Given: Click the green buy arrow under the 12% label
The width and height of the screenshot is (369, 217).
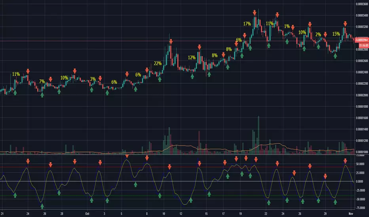Looking at the screenshot, I should (192, 77).
